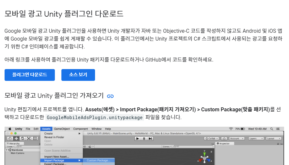Click the Pause button in Unity
289x165 pixels.
click(x=144, y=138)
